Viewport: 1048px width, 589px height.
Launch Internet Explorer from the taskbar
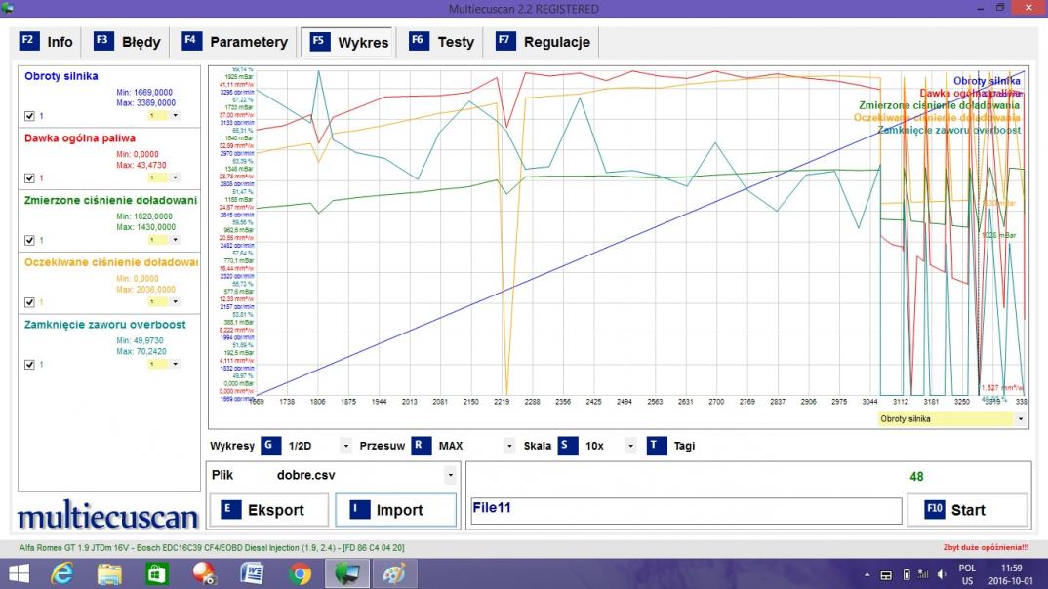pos(62,574)
